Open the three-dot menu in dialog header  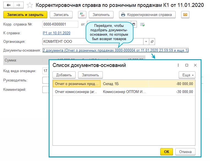(178, 65)
